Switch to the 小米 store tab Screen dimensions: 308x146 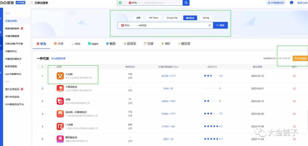click(58, 44)
